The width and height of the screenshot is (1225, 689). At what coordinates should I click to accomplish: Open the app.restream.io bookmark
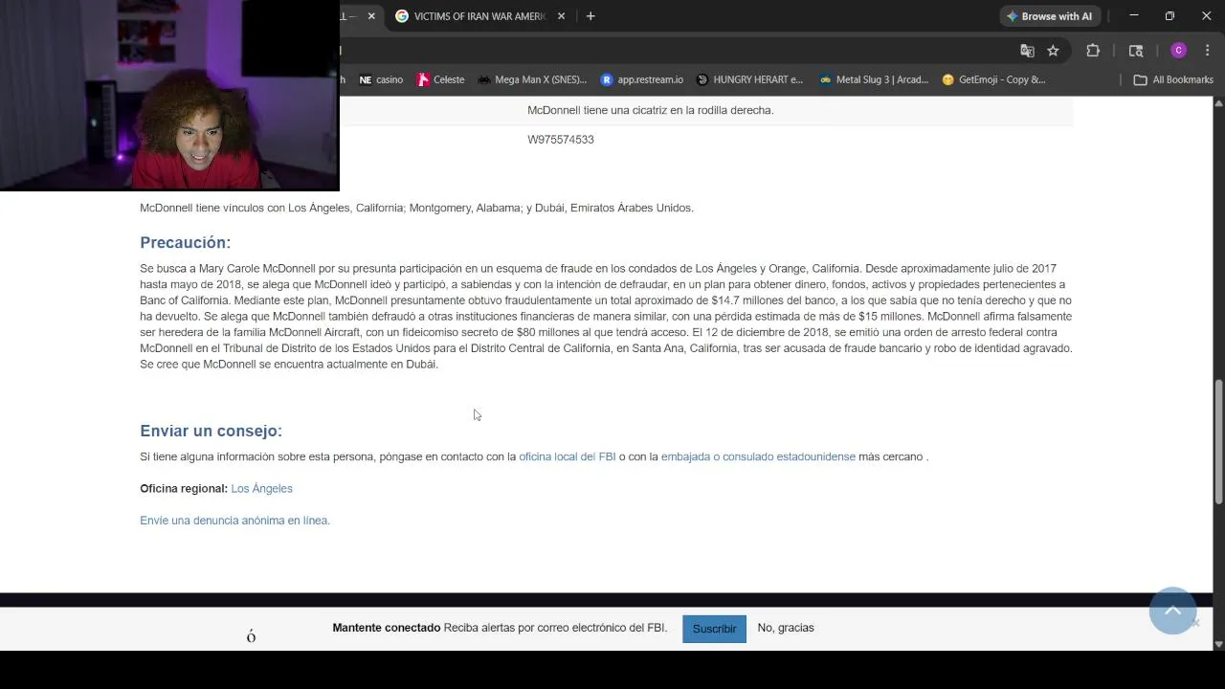pos(641,79)
